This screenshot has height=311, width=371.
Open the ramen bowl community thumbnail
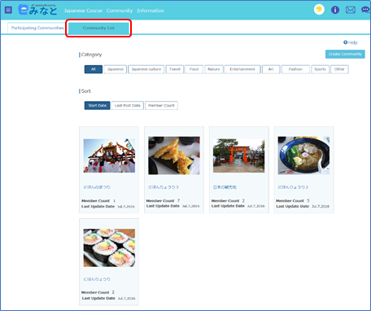303,155
